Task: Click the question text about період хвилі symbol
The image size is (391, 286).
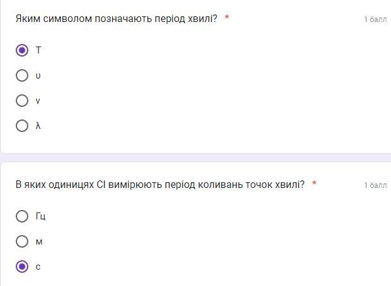Action: coord(116,19)
